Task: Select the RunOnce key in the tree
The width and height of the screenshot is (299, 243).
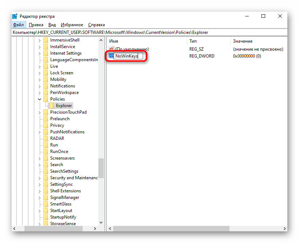Action: coord(59,152)
